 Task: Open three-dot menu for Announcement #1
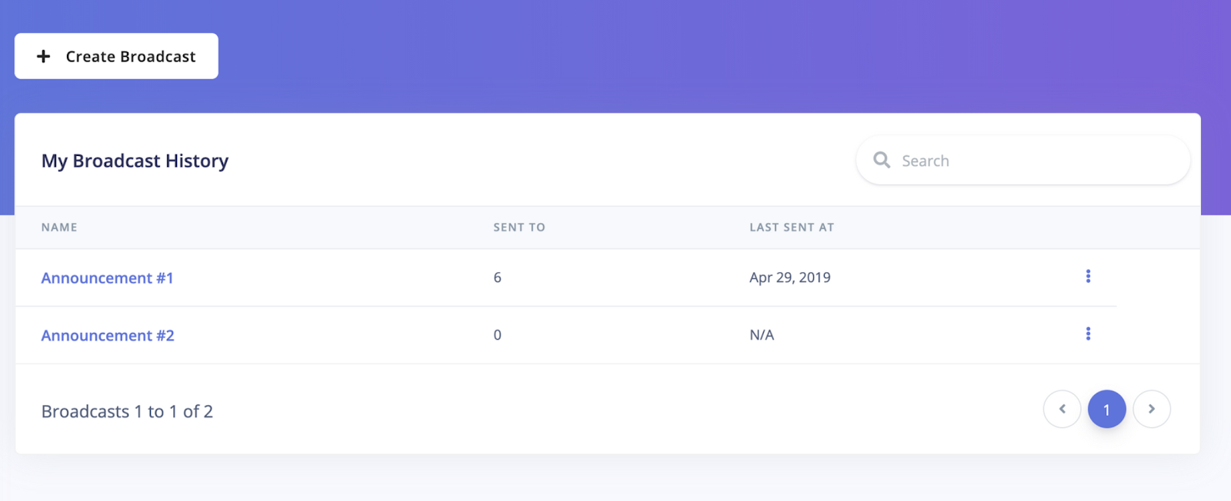click(x=1088, y=277)
